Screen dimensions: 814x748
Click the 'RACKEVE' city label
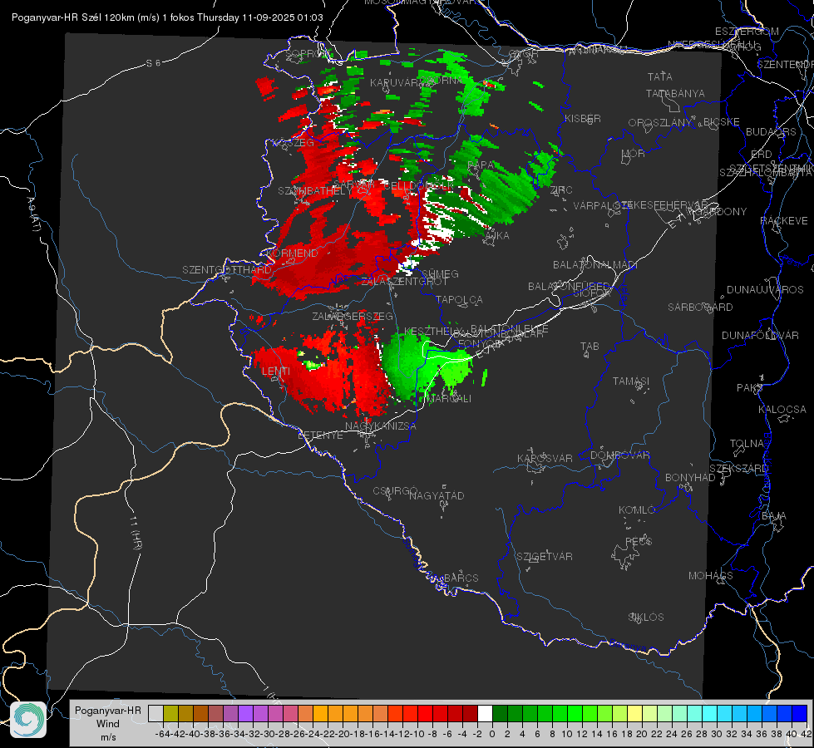pos(784,220)
